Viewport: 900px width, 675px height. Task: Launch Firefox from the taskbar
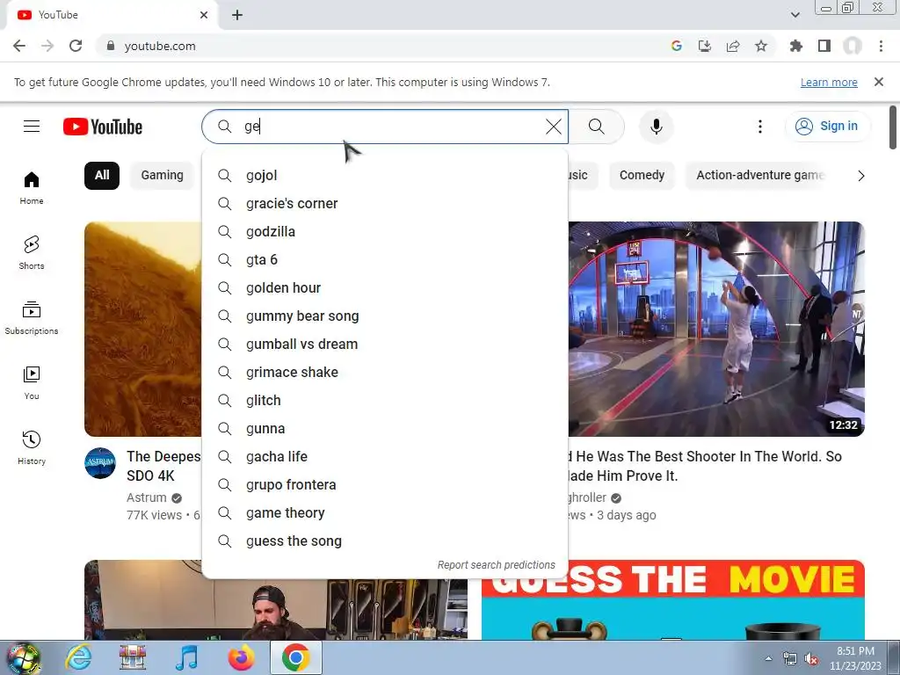(x=241, y=657)
